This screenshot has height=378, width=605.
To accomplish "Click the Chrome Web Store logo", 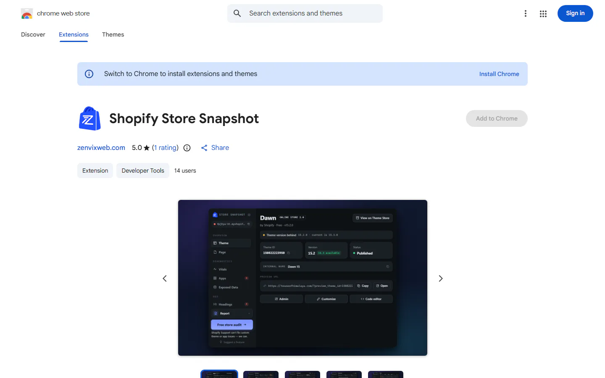I will [x=27, y=13].
